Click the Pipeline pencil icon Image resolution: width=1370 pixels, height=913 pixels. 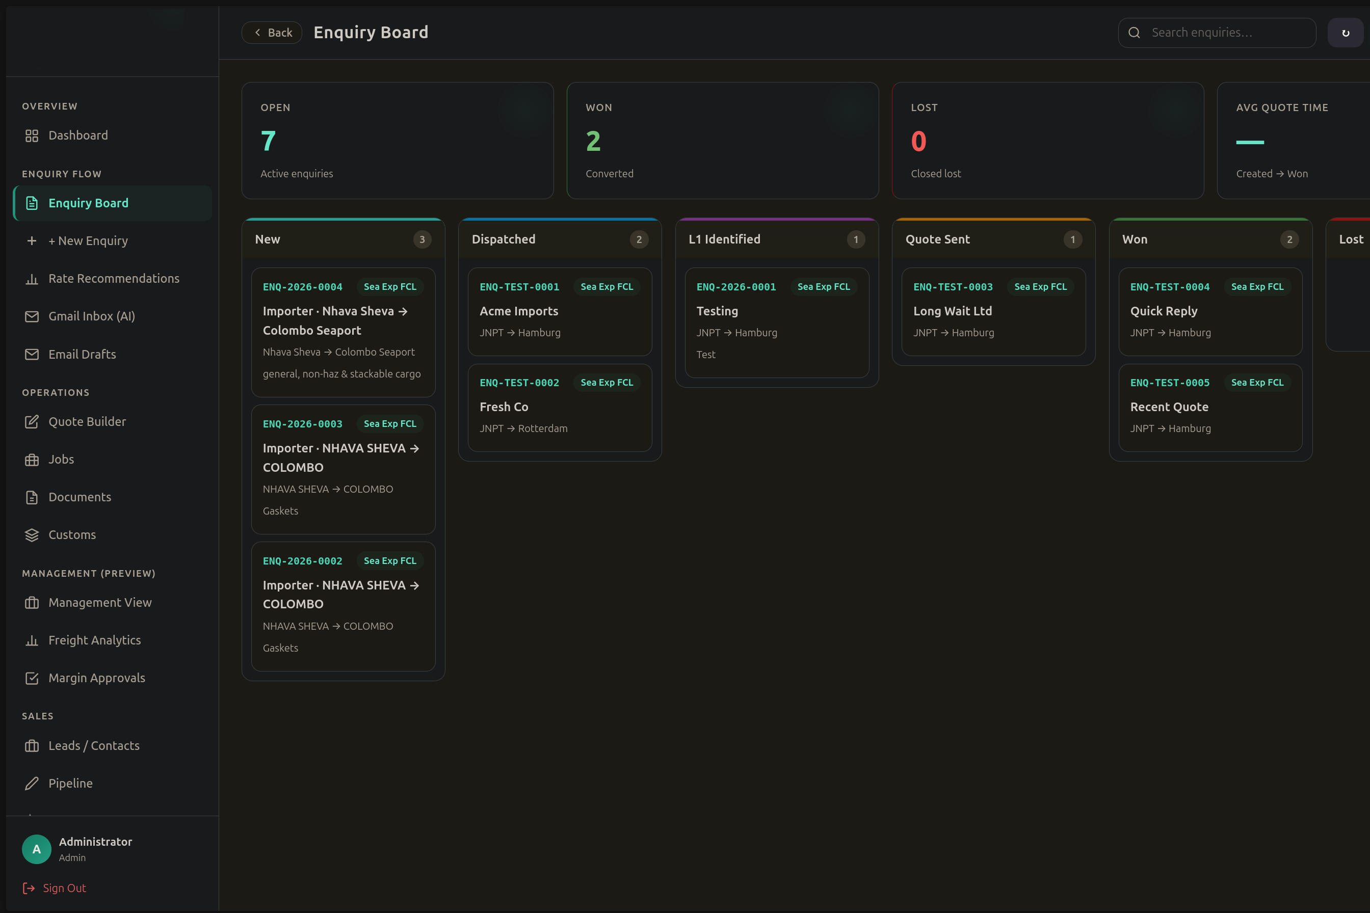(32, 783)
